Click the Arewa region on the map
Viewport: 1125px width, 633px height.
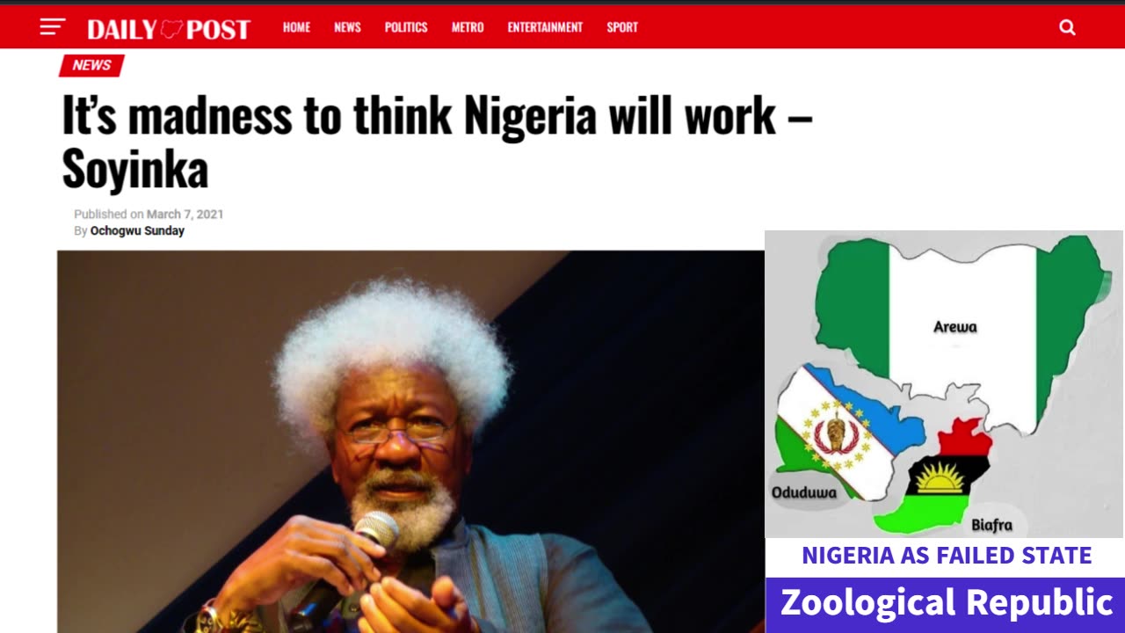point(955,327)
